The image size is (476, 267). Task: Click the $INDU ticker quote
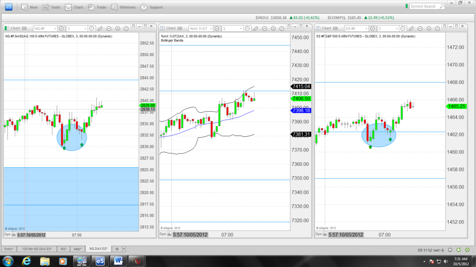(287, 18)
